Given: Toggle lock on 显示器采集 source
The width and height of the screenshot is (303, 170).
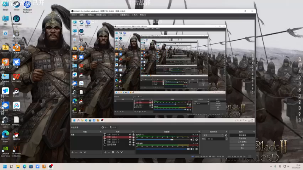Looking at the screenshot, I should (133, 145).
